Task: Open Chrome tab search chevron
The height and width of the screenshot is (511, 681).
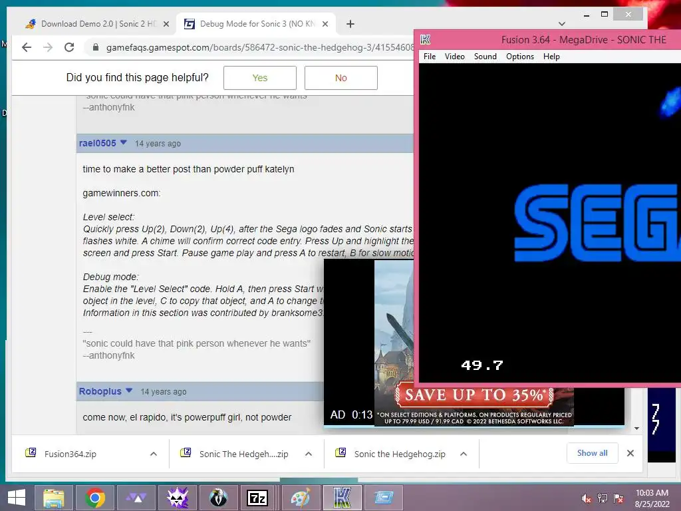Action: (561, 24)
